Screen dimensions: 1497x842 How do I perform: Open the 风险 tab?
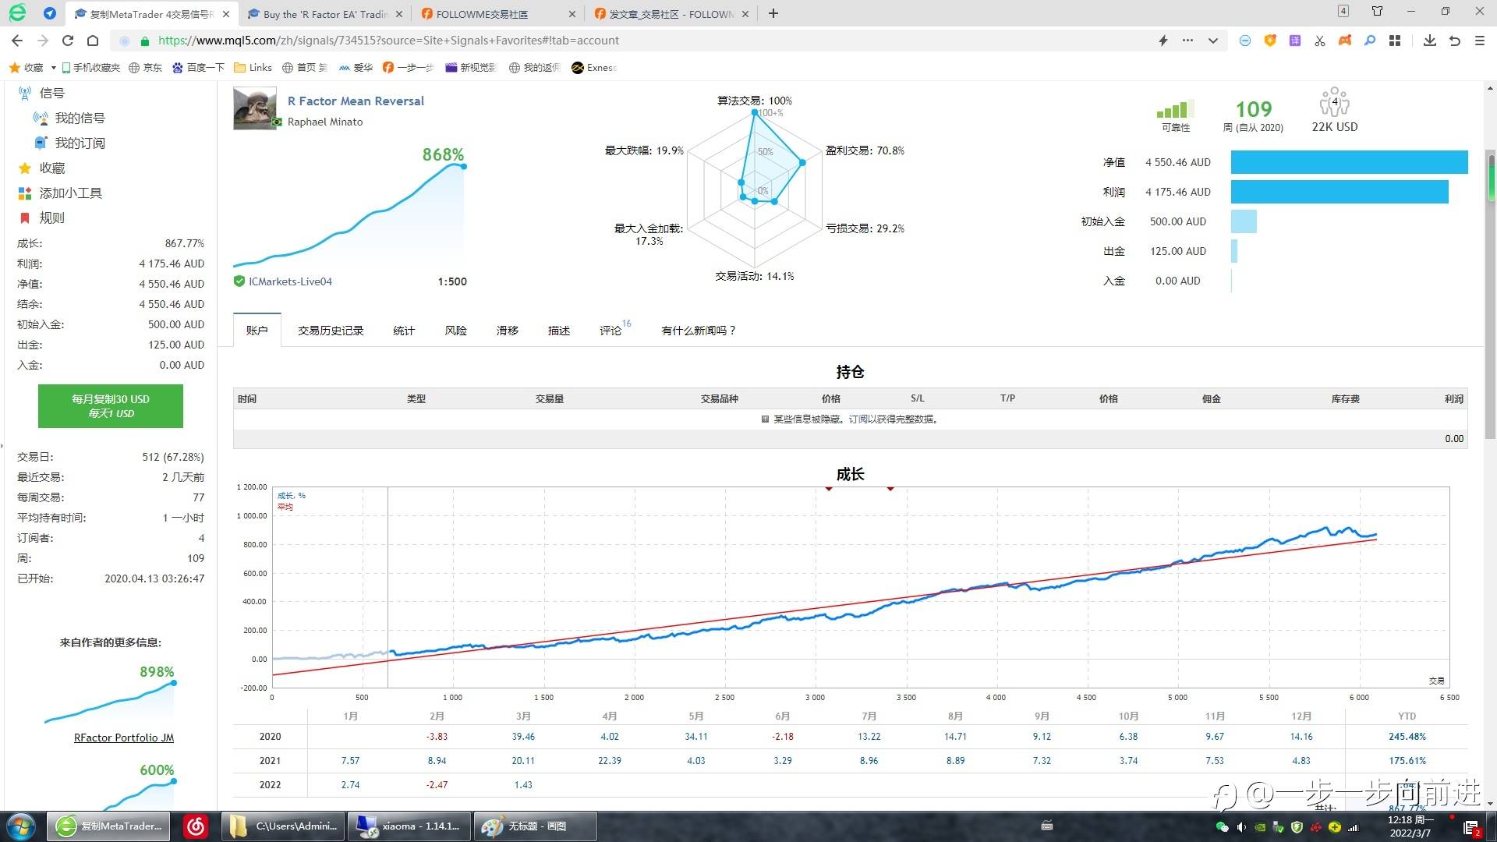pos(455,331)
